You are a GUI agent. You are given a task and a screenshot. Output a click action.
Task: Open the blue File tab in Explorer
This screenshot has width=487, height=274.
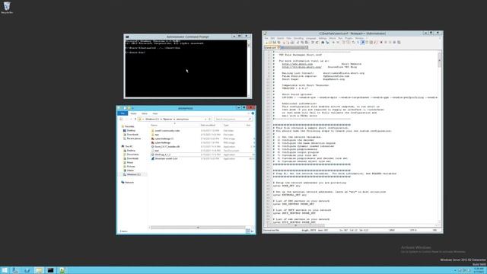point(123,113)
